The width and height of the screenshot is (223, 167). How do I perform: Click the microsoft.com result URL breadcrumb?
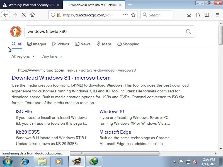(77, 70)
